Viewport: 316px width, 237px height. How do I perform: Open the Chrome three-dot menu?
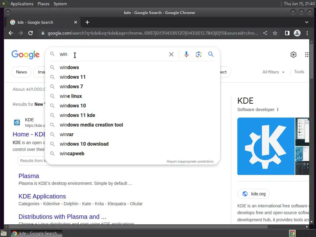307,33
